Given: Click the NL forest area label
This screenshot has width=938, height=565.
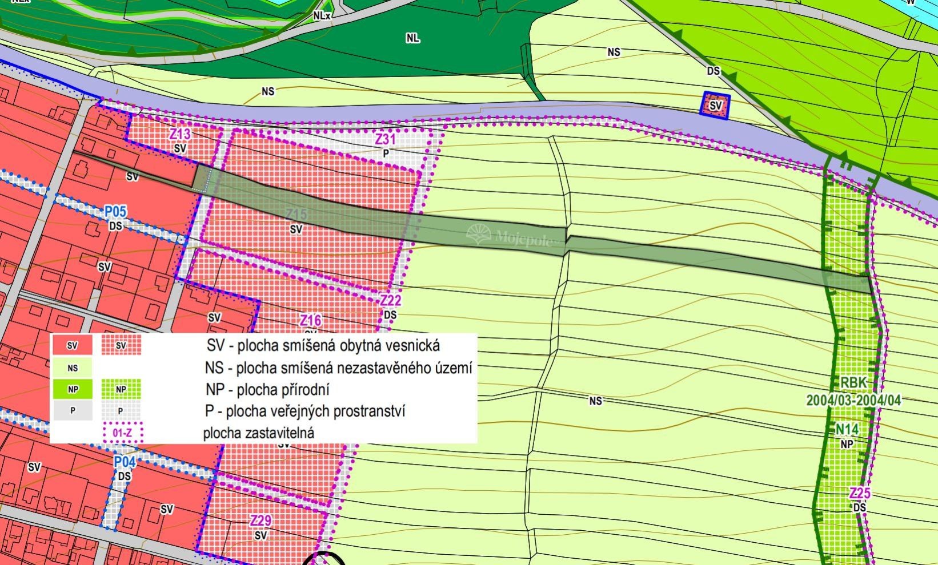Looking at the screenshot, I should click(413, 38).
